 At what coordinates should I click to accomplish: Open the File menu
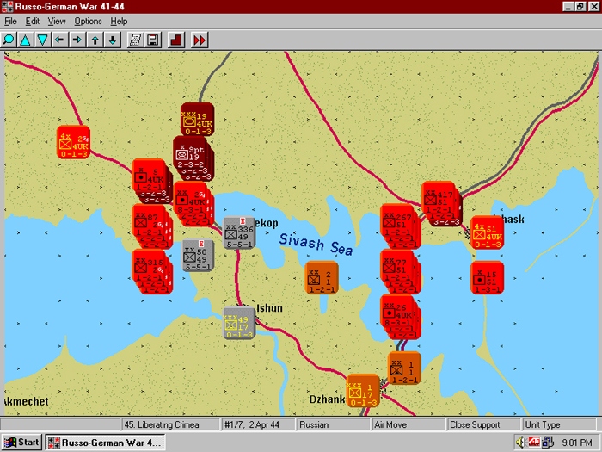pos(10,22)
